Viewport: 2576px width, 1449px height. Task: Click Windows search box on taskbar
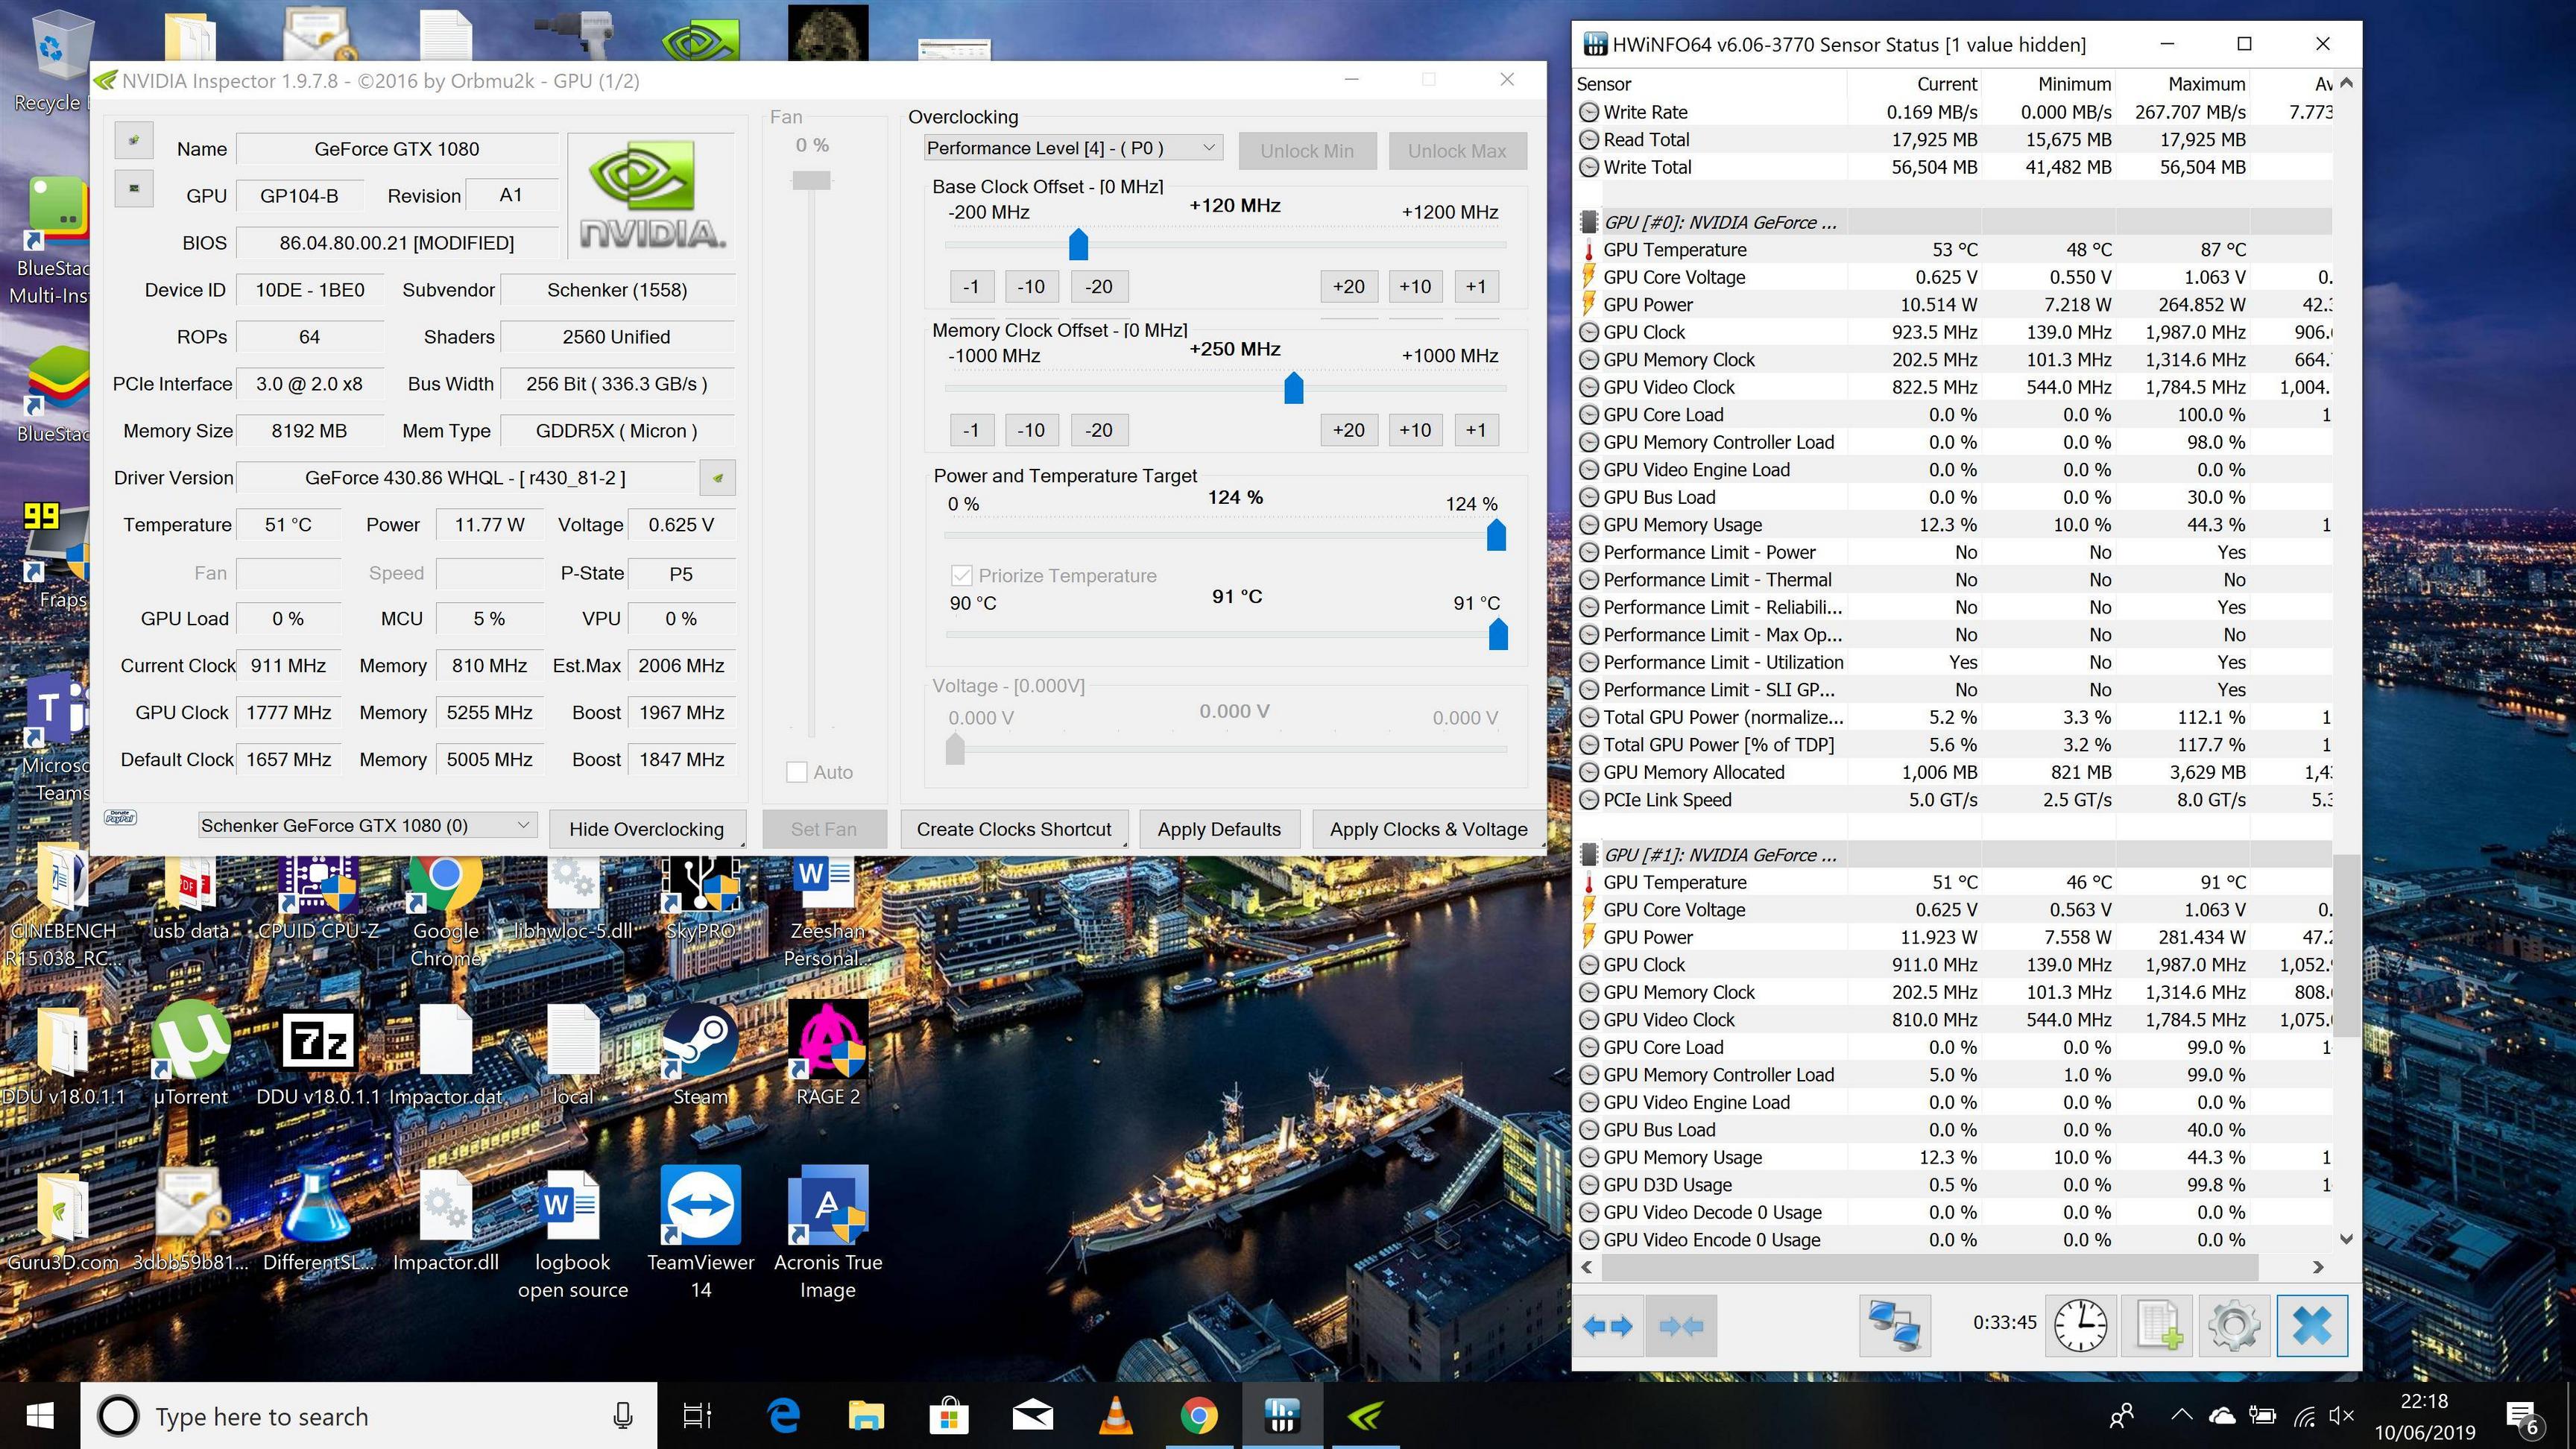click(369, 1416)
